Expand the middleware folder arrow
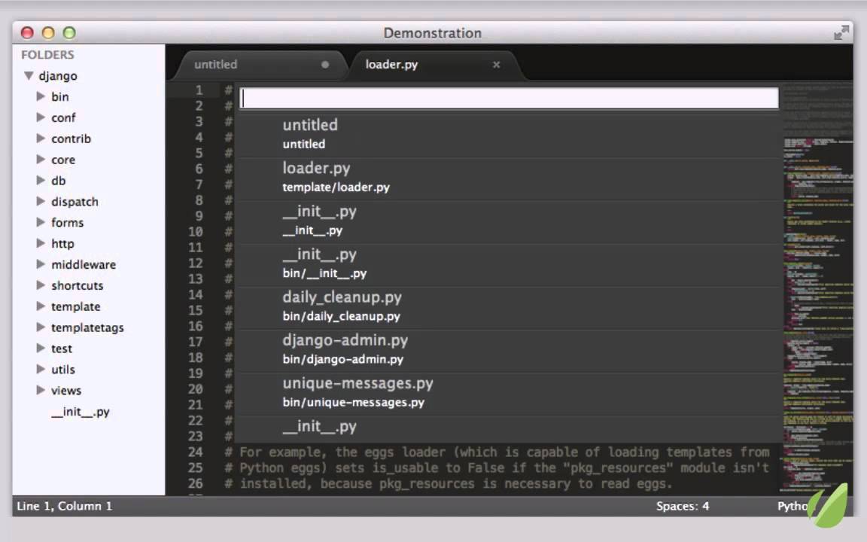 41,264
